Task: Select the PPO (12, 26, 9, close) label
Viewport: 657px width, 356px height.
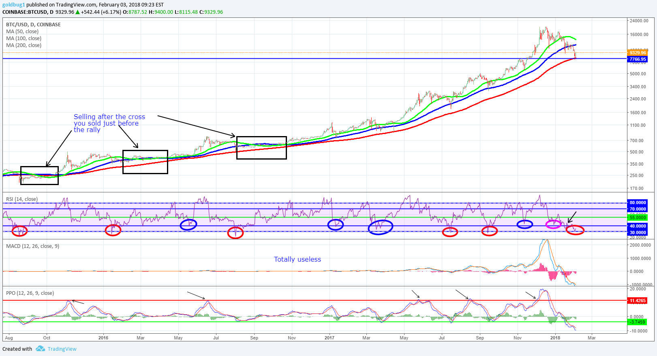Action: click(30, 293)
